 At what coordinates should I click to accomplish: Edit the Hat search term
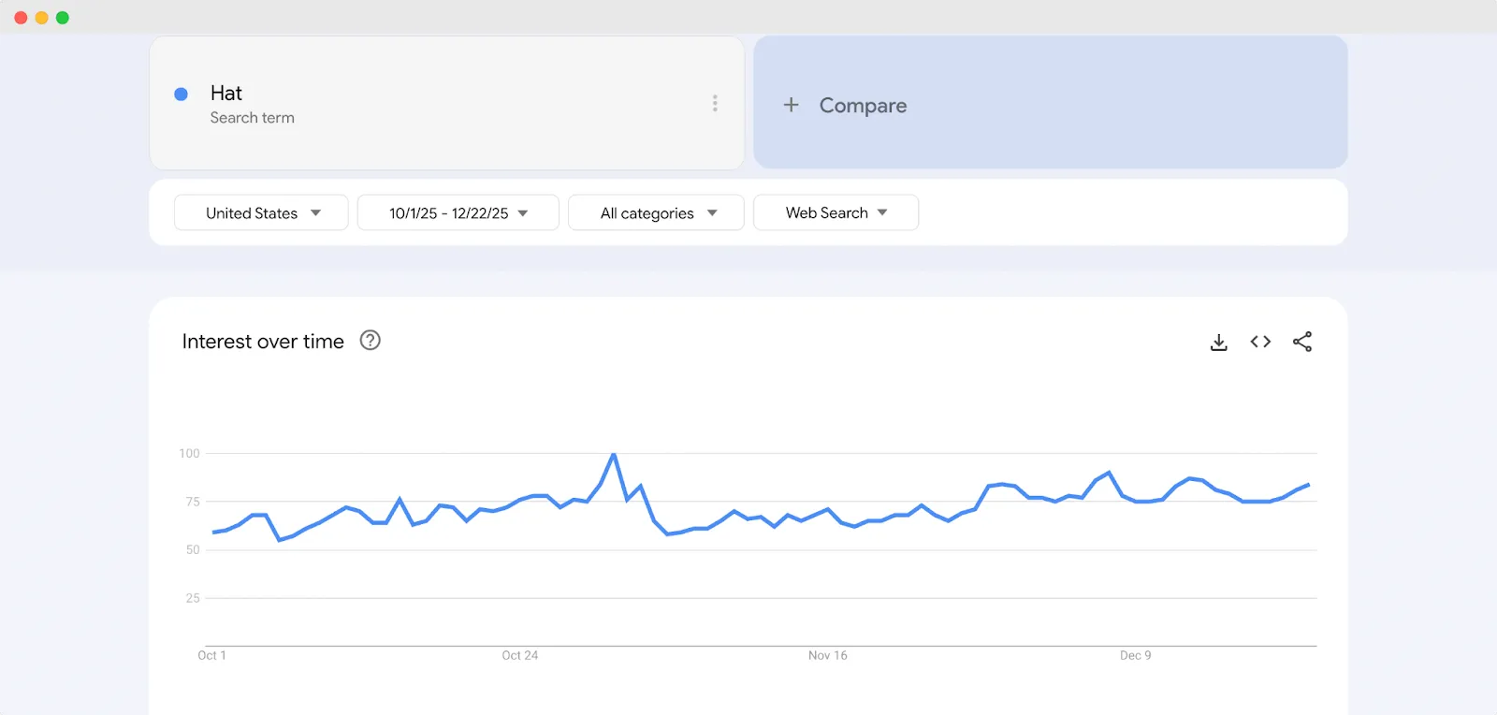point(226,93)
